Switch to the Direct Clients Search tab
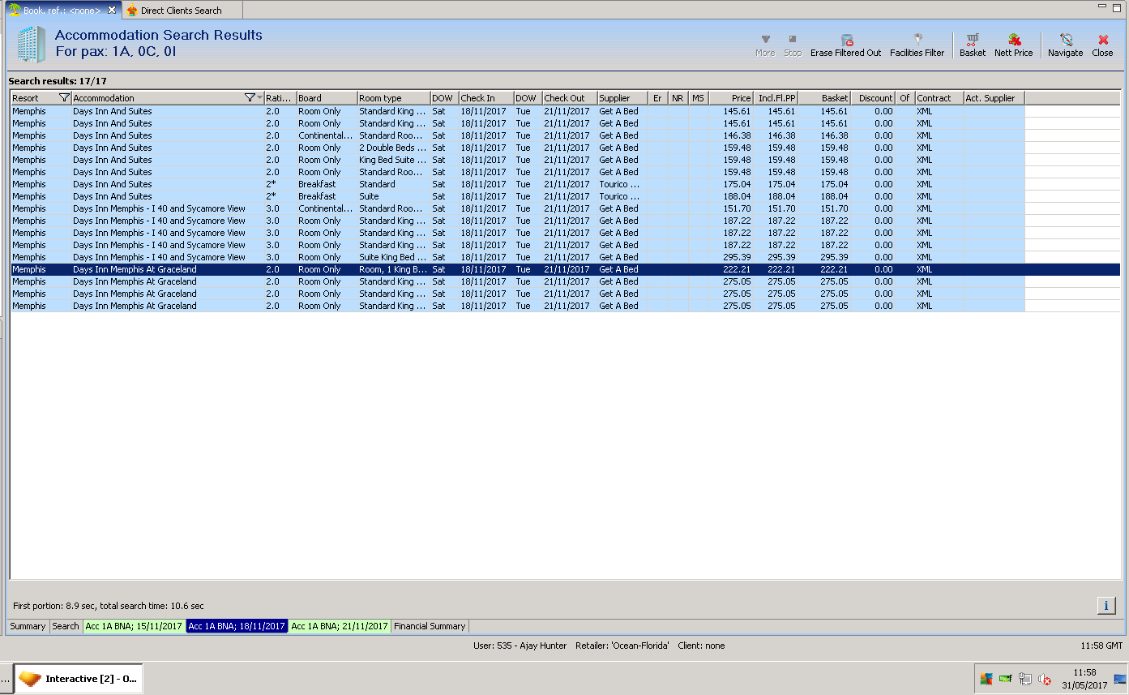Viewport: 1129px width, 695px height. (x=181, y=11)
